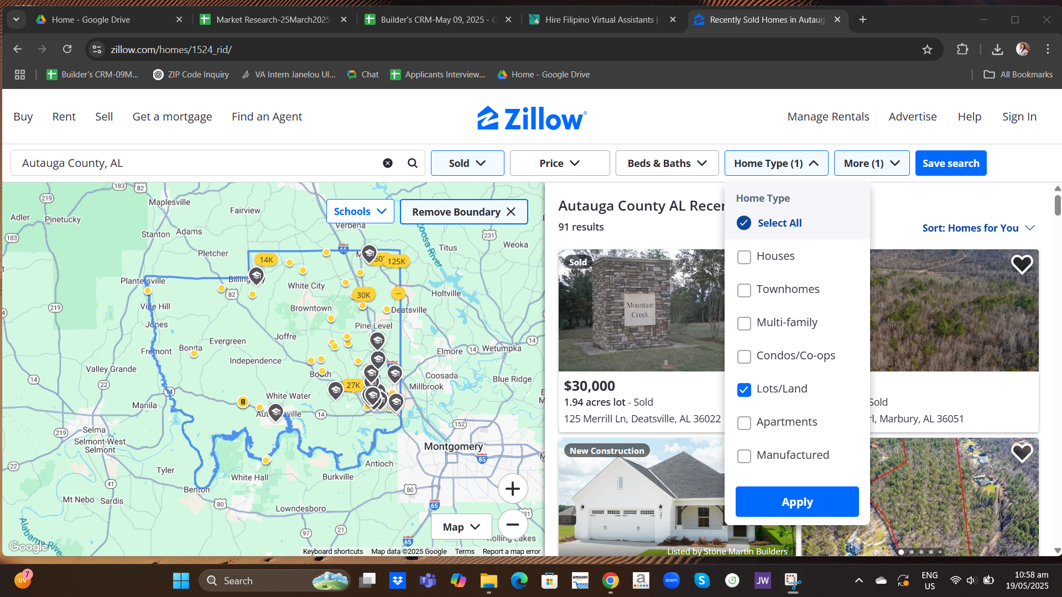The width and height of the screenshot is (1062, 597).
Task: Open the Schools map dropdown
Action: click(360, 212)
